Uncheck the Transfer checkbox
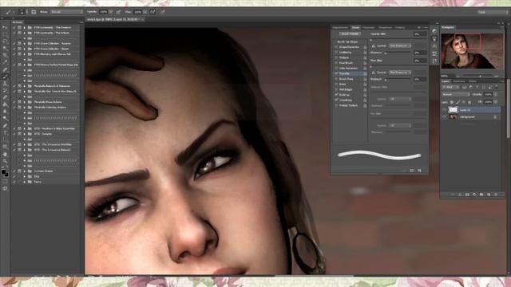Viewport: 511px width, 287px height. tap(336, 73)
